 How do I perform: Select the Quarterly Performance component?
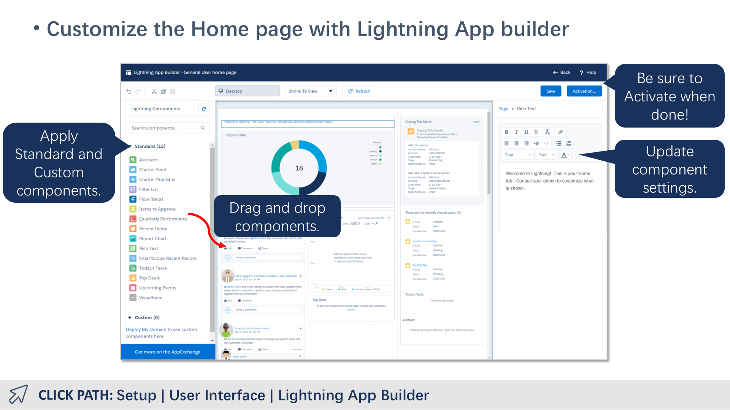(159, 219)
